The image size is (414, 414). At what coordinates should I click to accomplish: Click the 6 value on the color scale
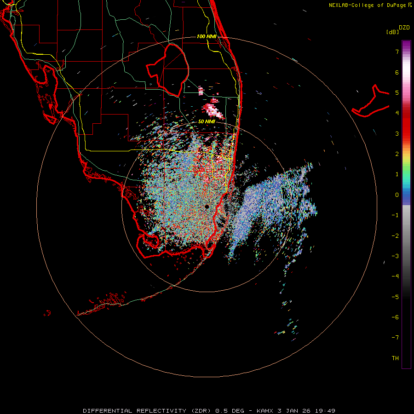click(x=397, y=72)
